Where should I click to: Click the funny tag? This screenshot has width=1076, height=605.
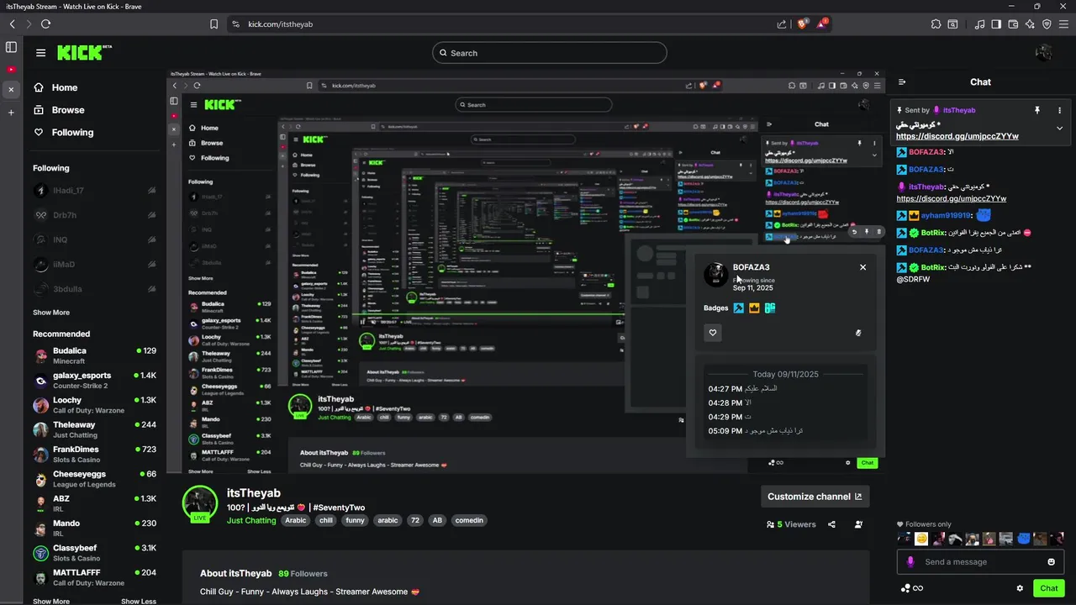point(356,520)
